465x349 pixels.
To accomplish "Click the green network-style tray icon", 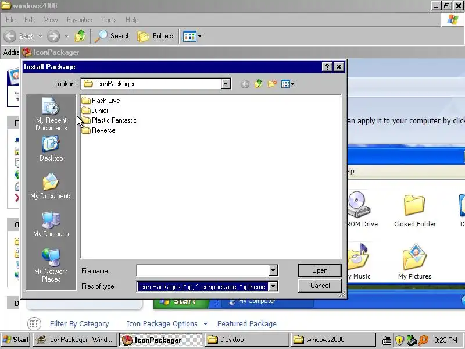I will pos(412,340).
